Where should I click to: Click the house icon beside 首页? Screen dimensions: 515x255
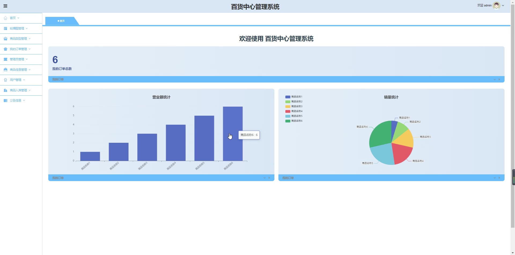[x=5, y=18]
